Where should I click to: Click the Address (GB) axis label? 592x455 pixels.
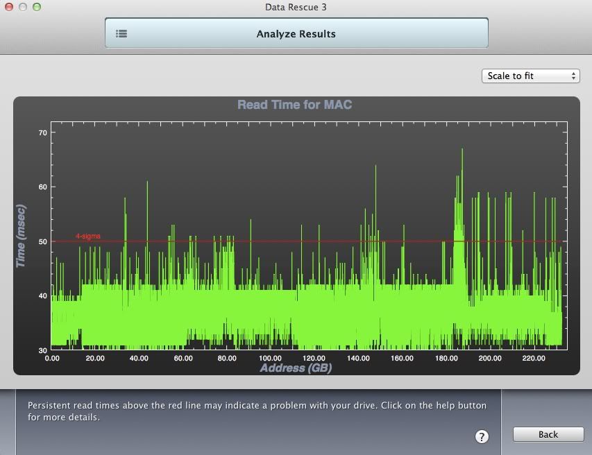coord(296,368)
